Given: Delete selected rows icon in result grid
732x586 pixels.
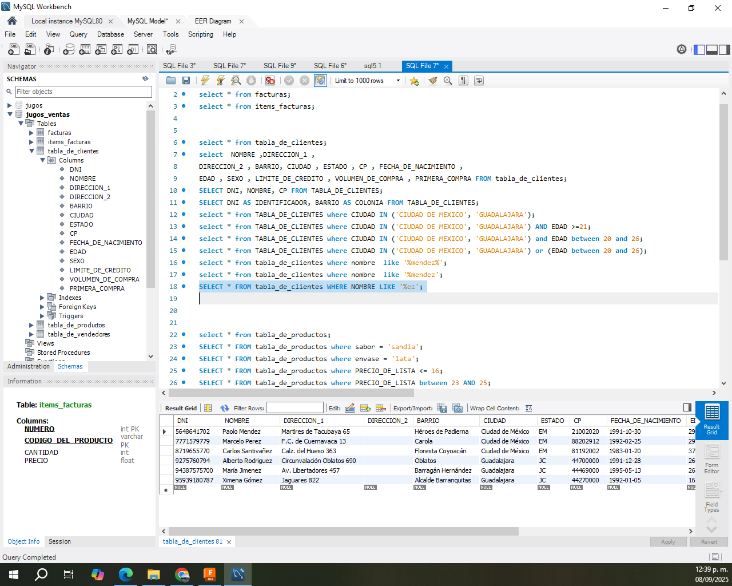Looking at the screenshot, I should tap(381, 408).
